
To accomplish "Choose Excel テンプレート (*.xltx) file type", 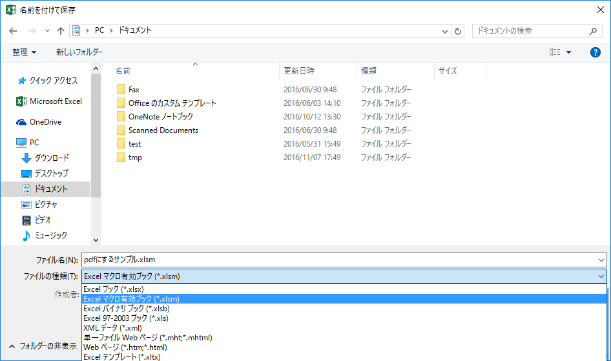I will coord(344,356).
